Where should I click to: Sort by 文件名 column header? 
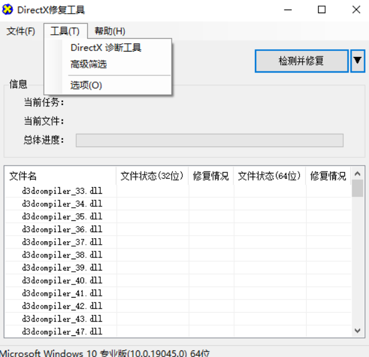[x=61, y=176]
